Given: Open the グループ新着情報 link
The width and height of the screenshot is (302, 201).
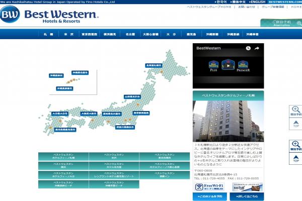Looking at the screenshot, I should tap(273, 7).
